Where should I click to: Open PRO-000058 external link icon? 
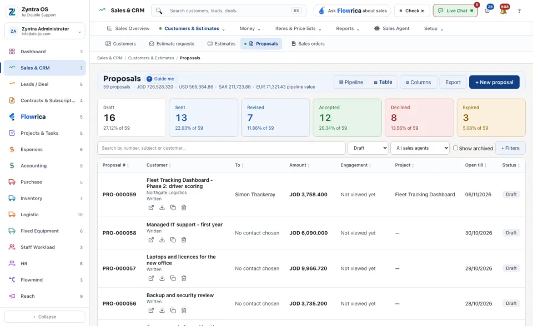coord(151,240)
